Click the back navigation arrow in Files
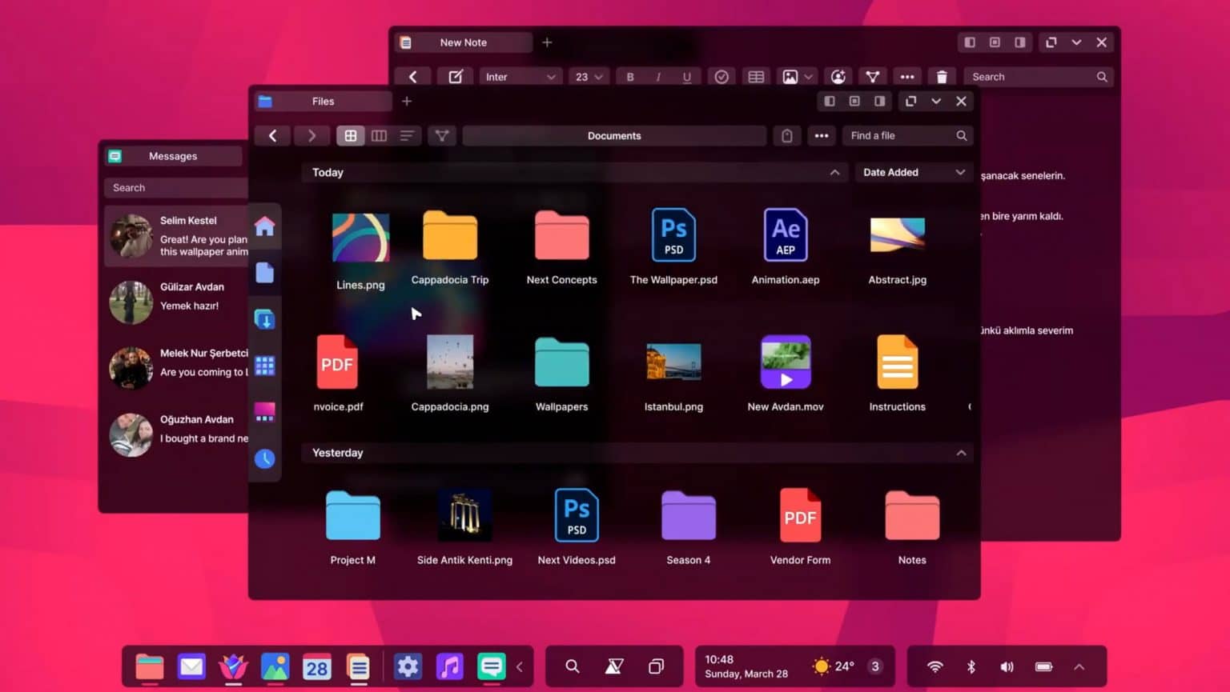Viewport: 1230px width, 692px height. point(272,135)
